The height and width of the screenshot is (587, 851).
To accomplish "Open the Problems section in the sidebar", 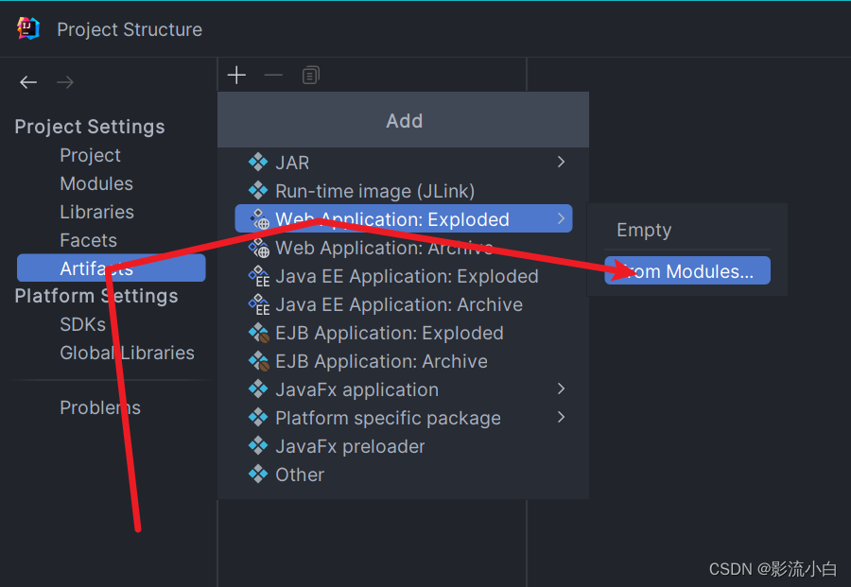I will pyautogui.click(x=100, y=406).
